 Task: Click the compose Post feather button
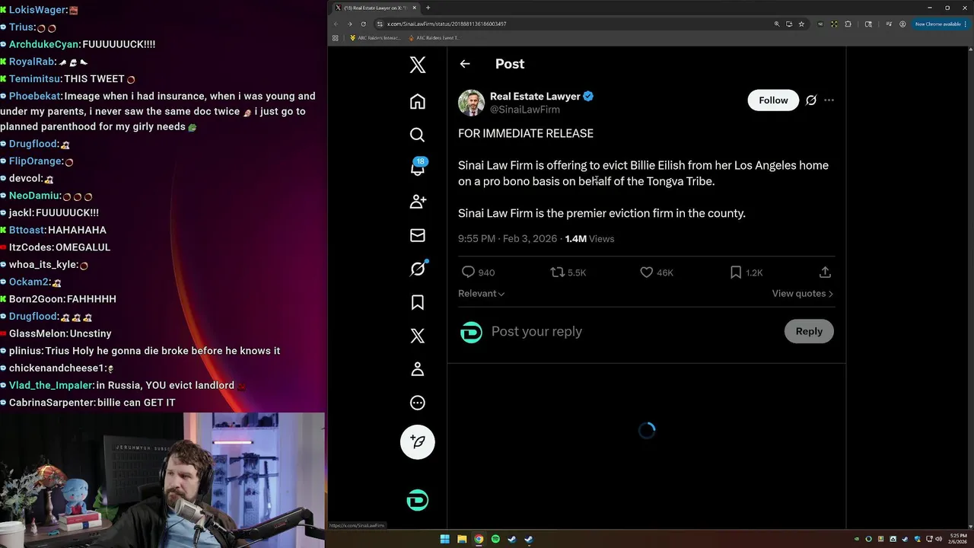[418, 441]
